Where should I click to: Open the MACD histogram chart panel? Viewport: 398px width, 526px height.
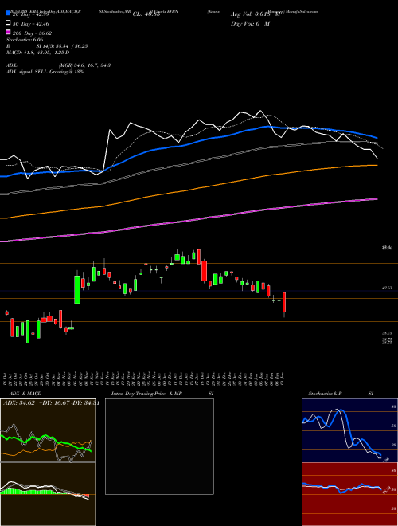(48, 494)
